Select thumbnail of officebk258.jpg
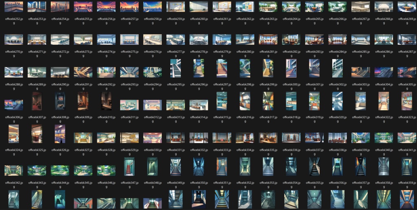 [153, 7]
